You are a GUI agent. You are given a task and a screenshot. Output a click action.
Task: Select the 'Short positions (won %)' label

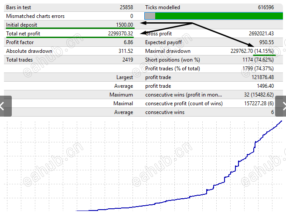173,60
